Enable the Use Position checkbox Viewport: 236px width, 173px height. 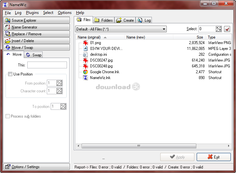tap(10, 74)
